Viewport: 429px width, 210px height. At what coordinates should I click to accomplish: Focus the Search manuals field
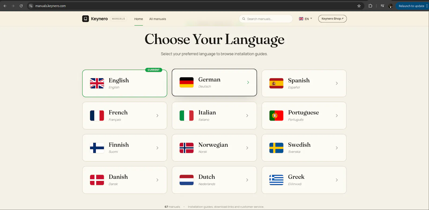[266, 19]
